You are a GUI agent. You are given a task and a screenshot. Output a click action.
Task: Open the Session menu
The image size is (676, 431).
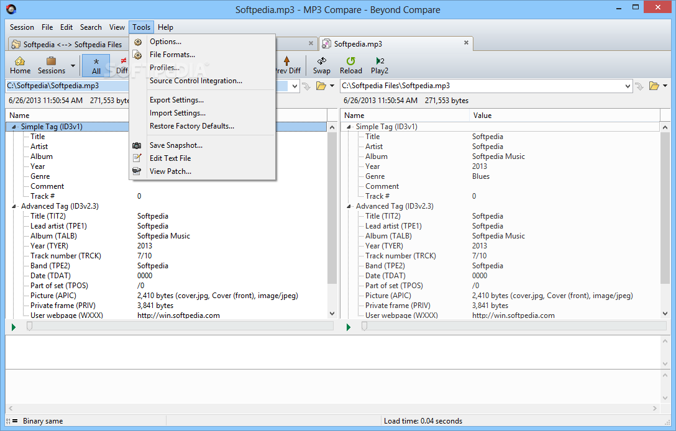point(22,27)
